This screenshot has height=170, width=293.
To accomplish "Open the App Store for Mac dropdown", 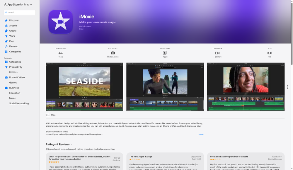I will (18, 4).
